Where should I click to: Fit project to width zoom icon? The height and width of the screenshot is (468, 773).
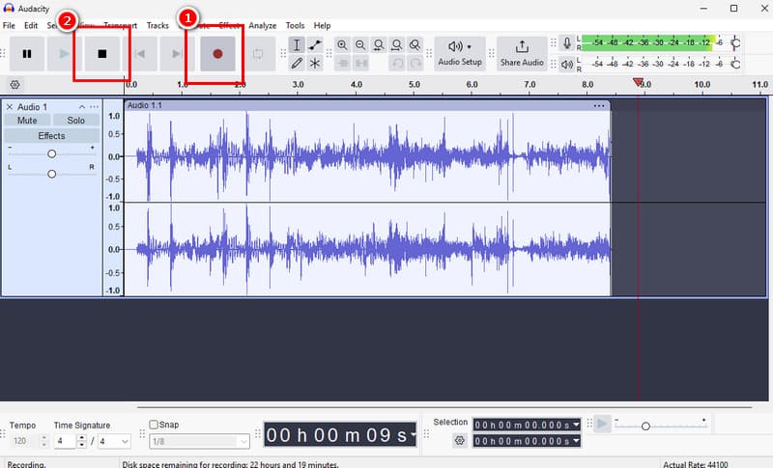tap(397, 45)
